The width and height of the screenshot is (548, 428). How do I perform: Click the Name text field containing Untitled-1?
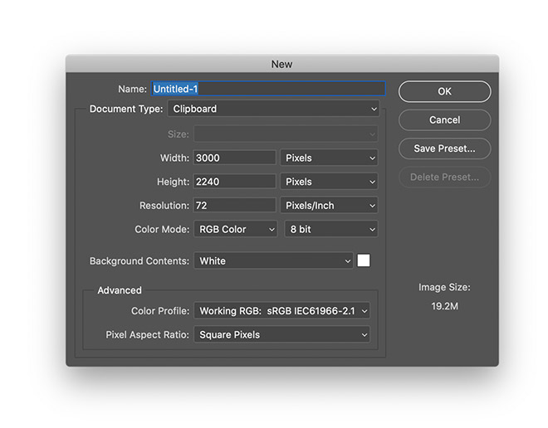[268, 89]
